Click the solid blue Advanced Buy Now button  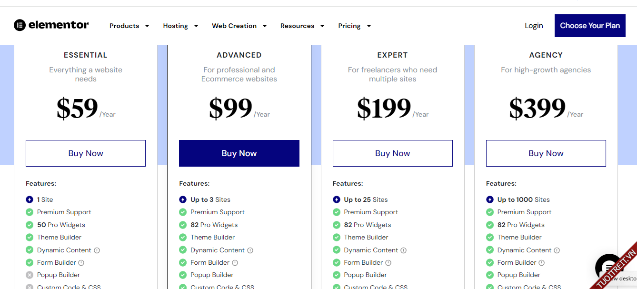(x=239, y=153)
